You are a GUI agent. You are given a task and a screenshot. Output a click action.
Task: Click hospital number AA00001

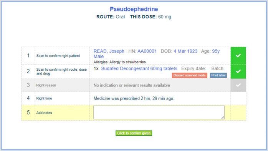[147, 51]
